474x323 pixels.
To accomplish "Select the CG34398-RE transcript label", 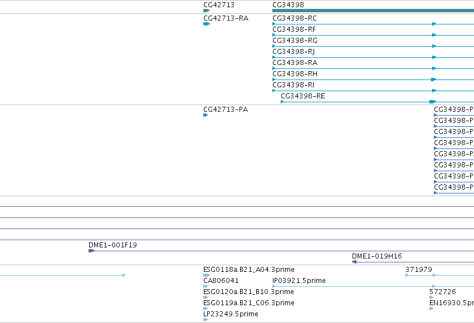I will click(303, 96).
